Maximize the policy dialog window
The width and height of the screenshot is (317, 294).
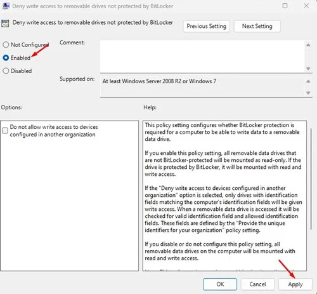(285, 6)
